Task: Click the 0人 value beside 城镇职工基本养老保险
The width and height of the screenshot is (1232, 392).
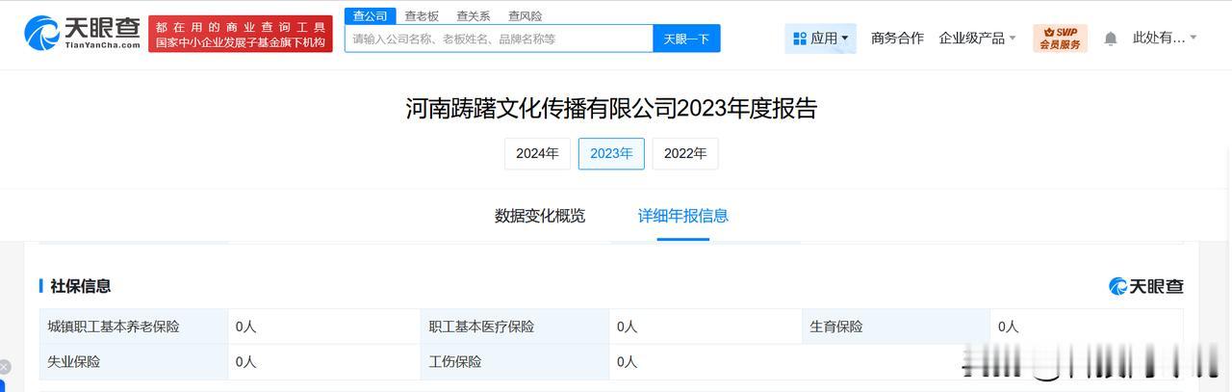Action: [x=245, y=327]
